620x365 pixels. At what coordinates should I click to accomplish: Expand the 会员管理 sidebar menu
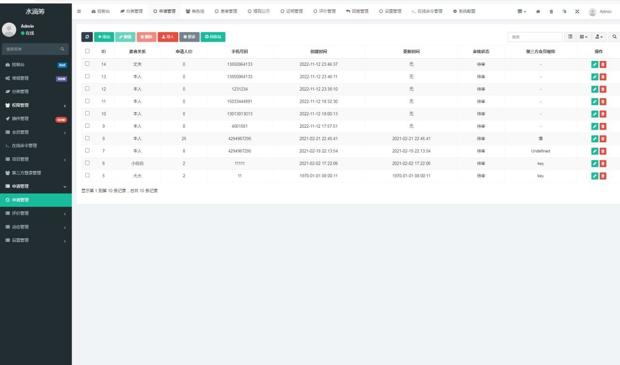pyautogui.click(x=36, y=132)
